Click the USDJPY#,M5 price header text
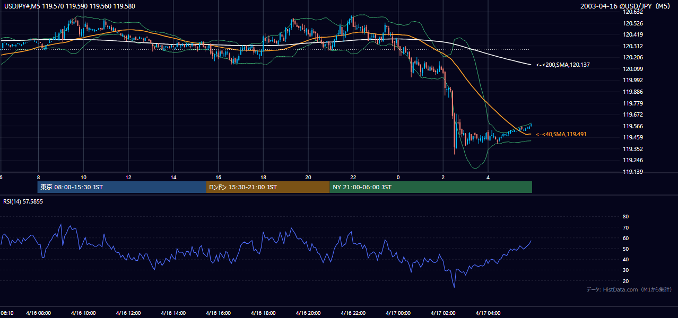Viewport: 678px width, 318px height. pyautogui.click(x=68, y=6)
